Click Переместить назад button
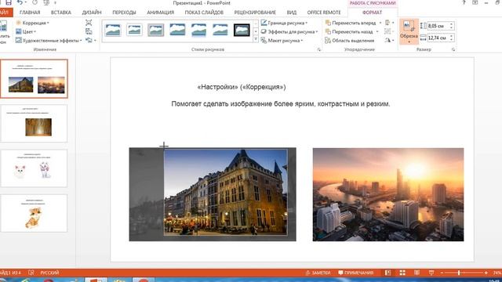502x282 pixels. 348,31
